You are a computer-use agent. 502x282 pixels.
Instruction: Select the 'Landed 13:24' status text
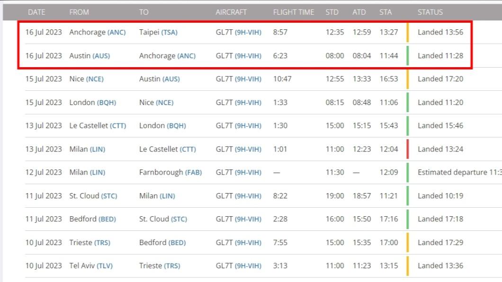click(440, 149)
